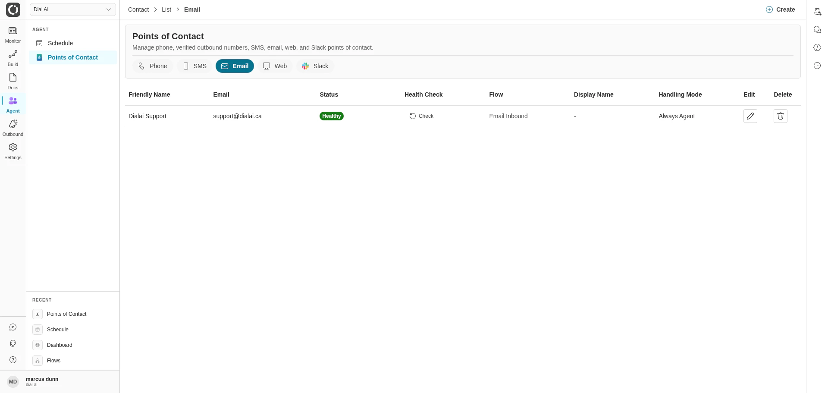The height and width of the screenshot is (393, 828).
Task: Click the Always Agent handling mode cell
Action: 677,116
